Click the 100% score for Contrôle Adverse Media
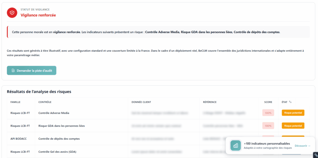318x158 pixels. click(268, 113)
